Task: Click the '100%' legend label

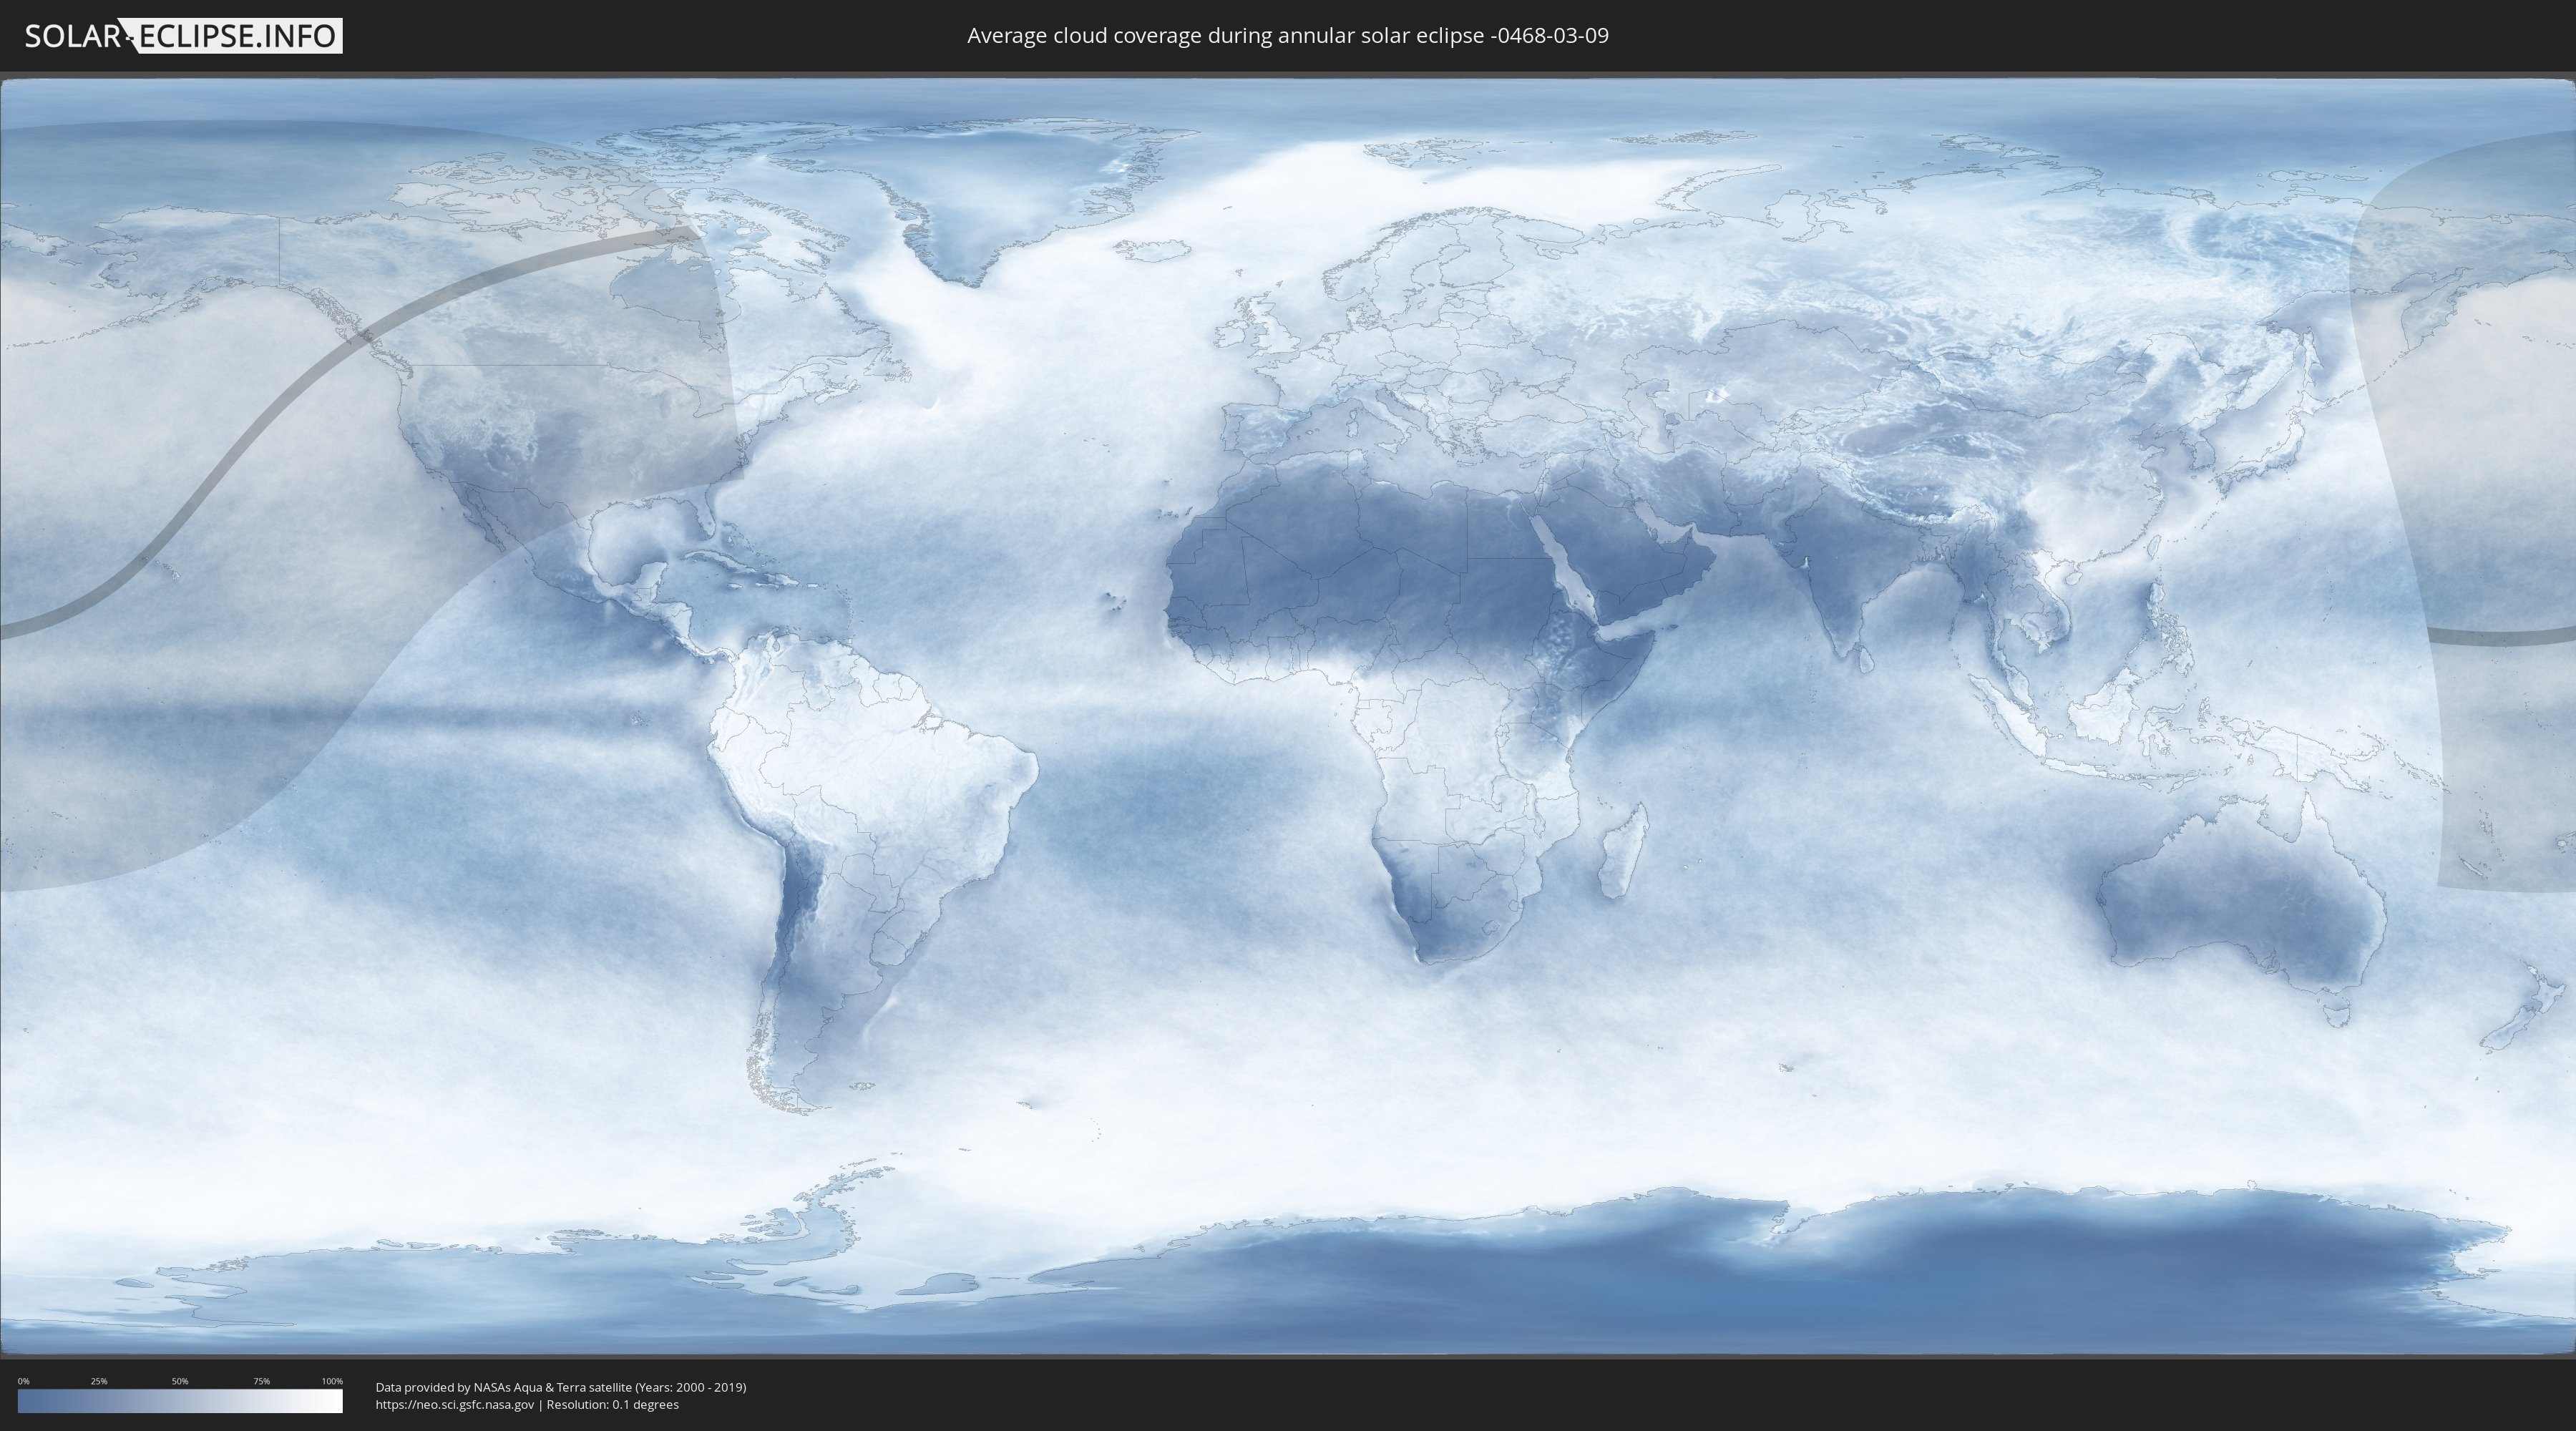Action: click(x=332, y=1381)
